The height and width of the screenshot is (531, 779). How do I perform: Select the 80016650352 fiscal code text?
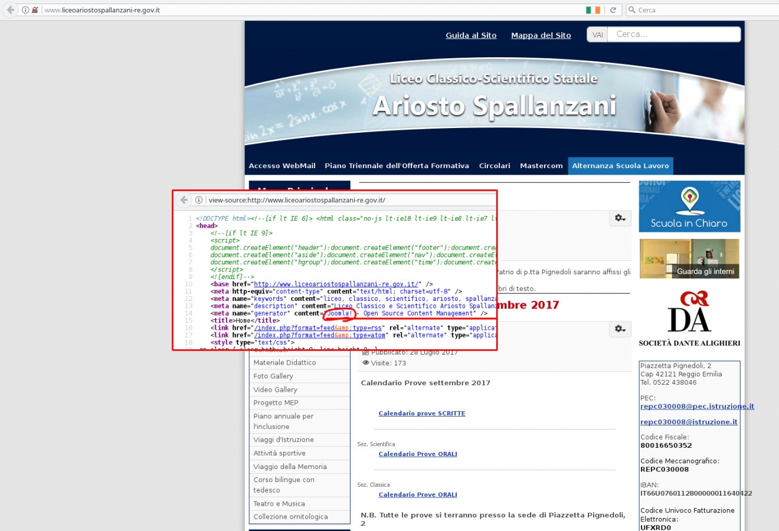click(666, 445)
